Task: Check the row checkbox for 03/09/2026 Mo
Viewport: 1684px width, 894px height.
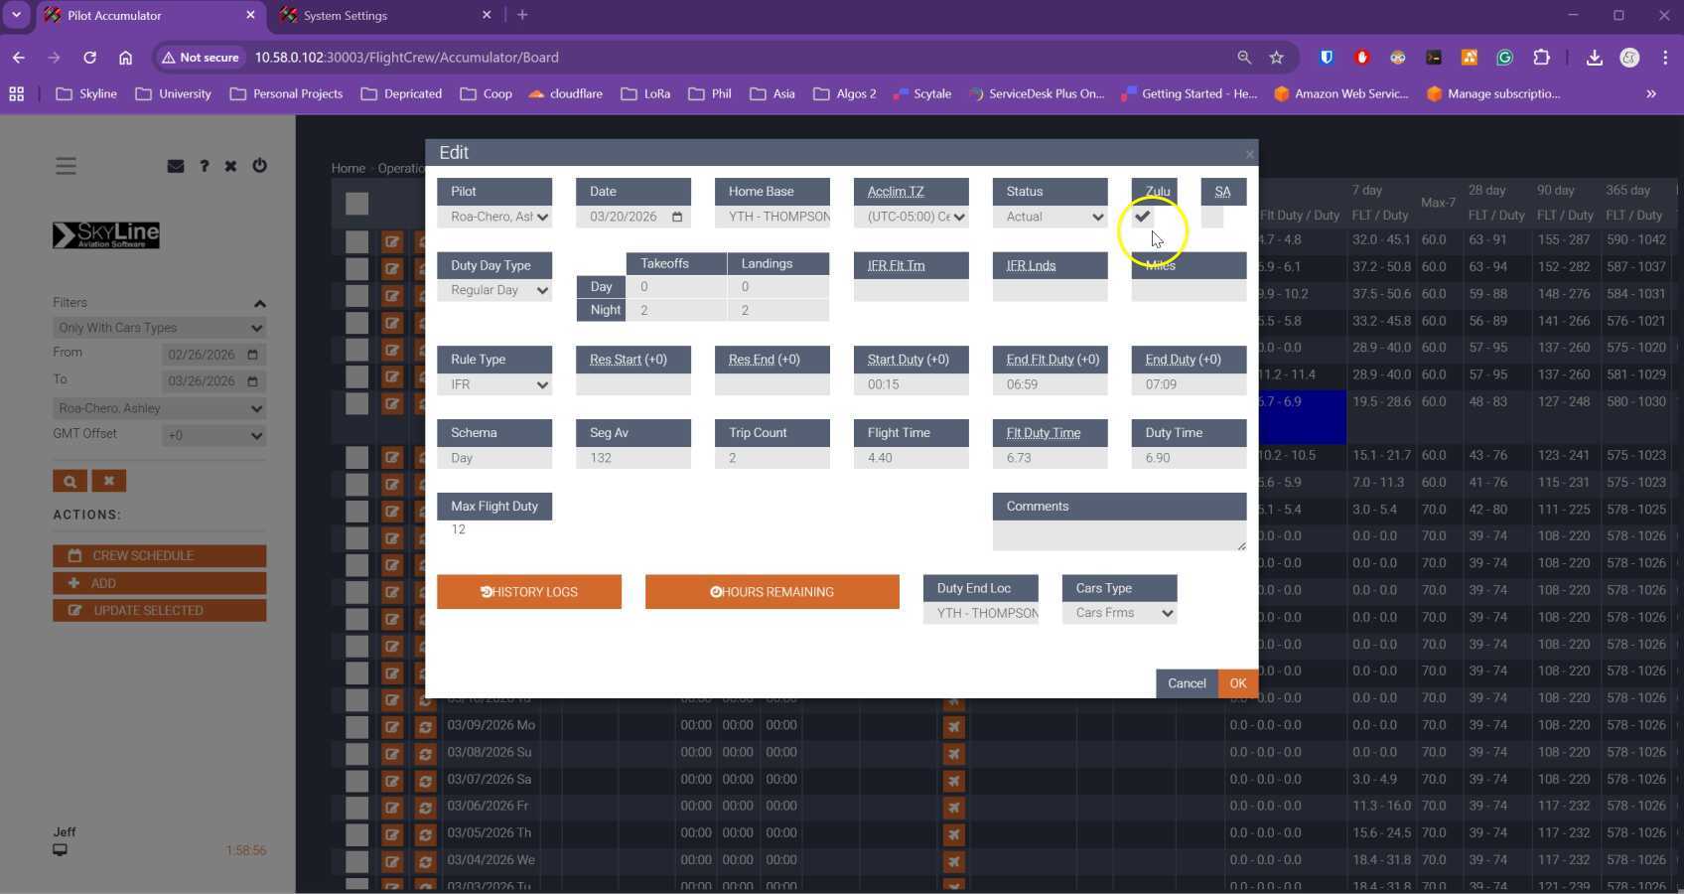Action: 356,726
